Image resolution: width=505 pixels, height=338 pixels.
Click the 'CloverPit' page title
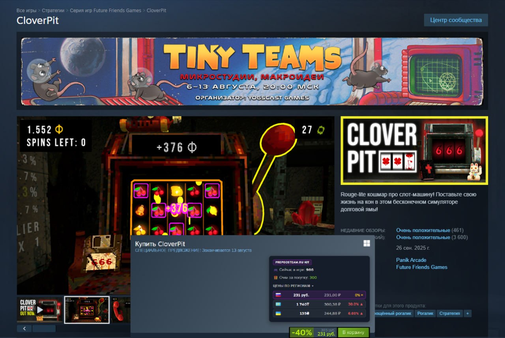[37, 21]
